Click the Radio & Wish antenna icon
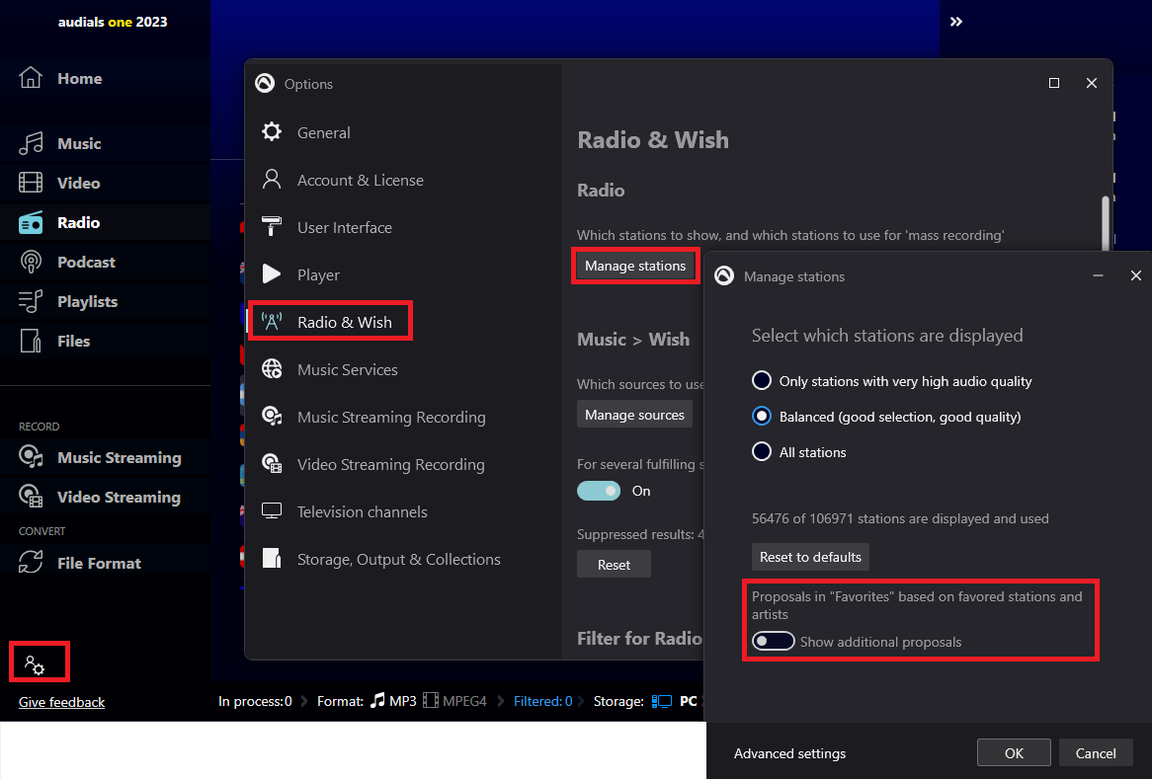This screenshot has width=1152, height=779. 272,322
